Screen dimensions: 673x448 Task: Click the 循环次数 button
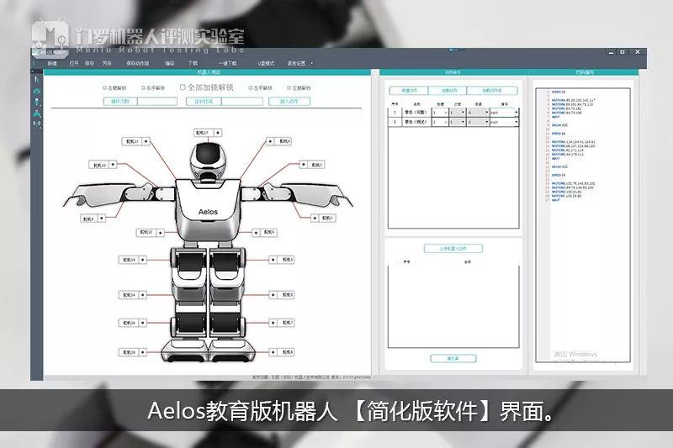120,102
